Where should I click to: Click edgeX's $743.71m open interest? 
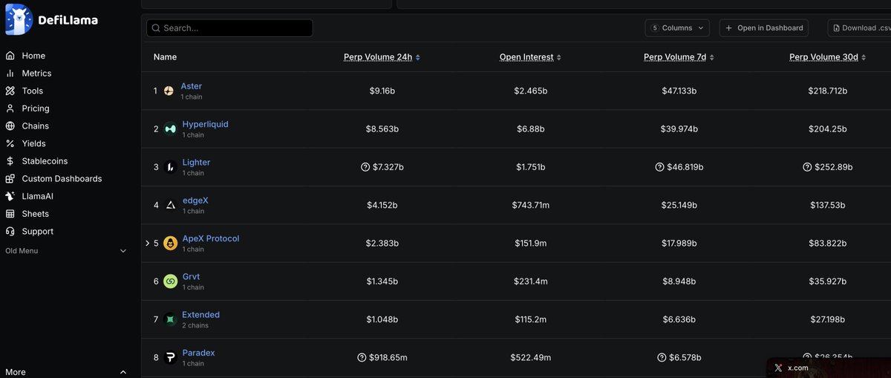(x=531, y=205)
